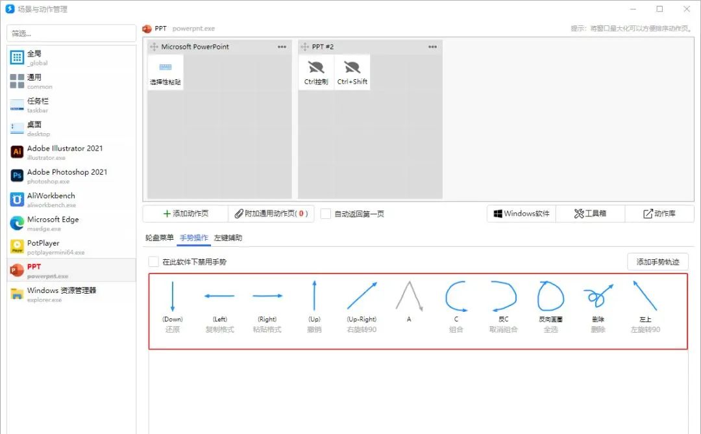Enable 自动返回第一页 checkbox
This screenshot has height=434, width=701.
click(326, 214)
